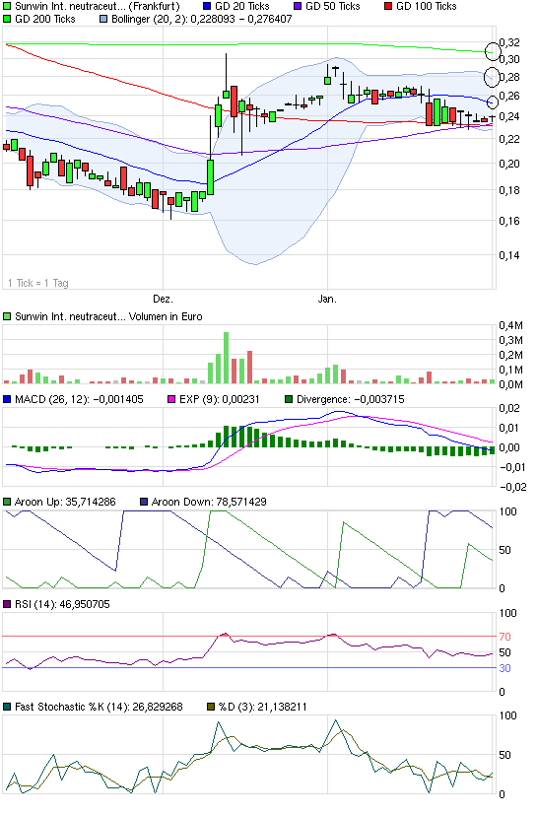This screenshot has width=537, height=815.
Task: Click the olive %D (3) legend swatch
Action: (211, 707)
